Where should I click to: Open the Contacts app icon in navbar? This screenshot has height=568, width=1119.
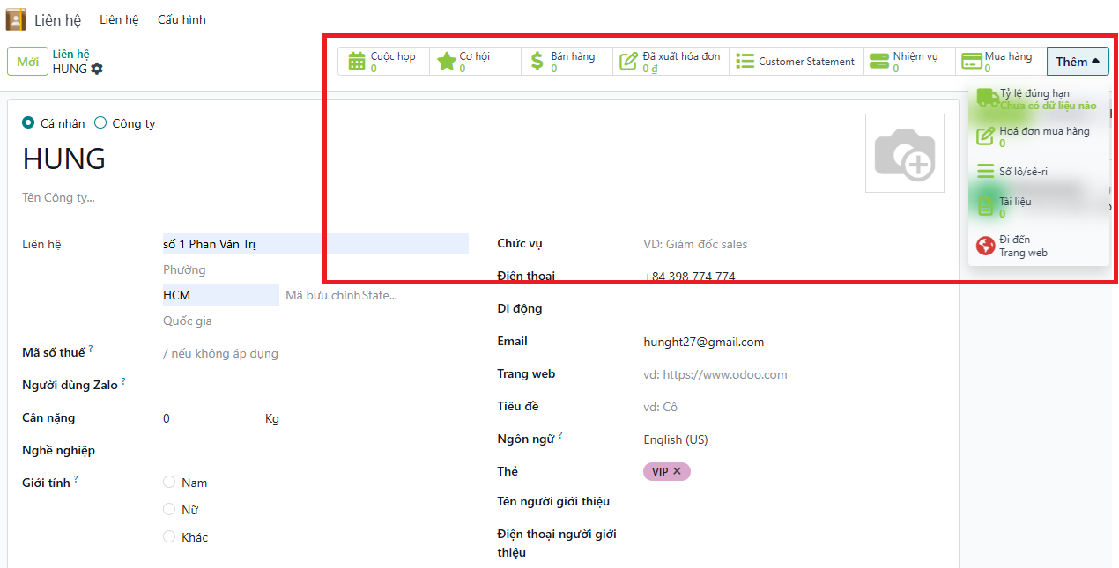tap(16, 19)
